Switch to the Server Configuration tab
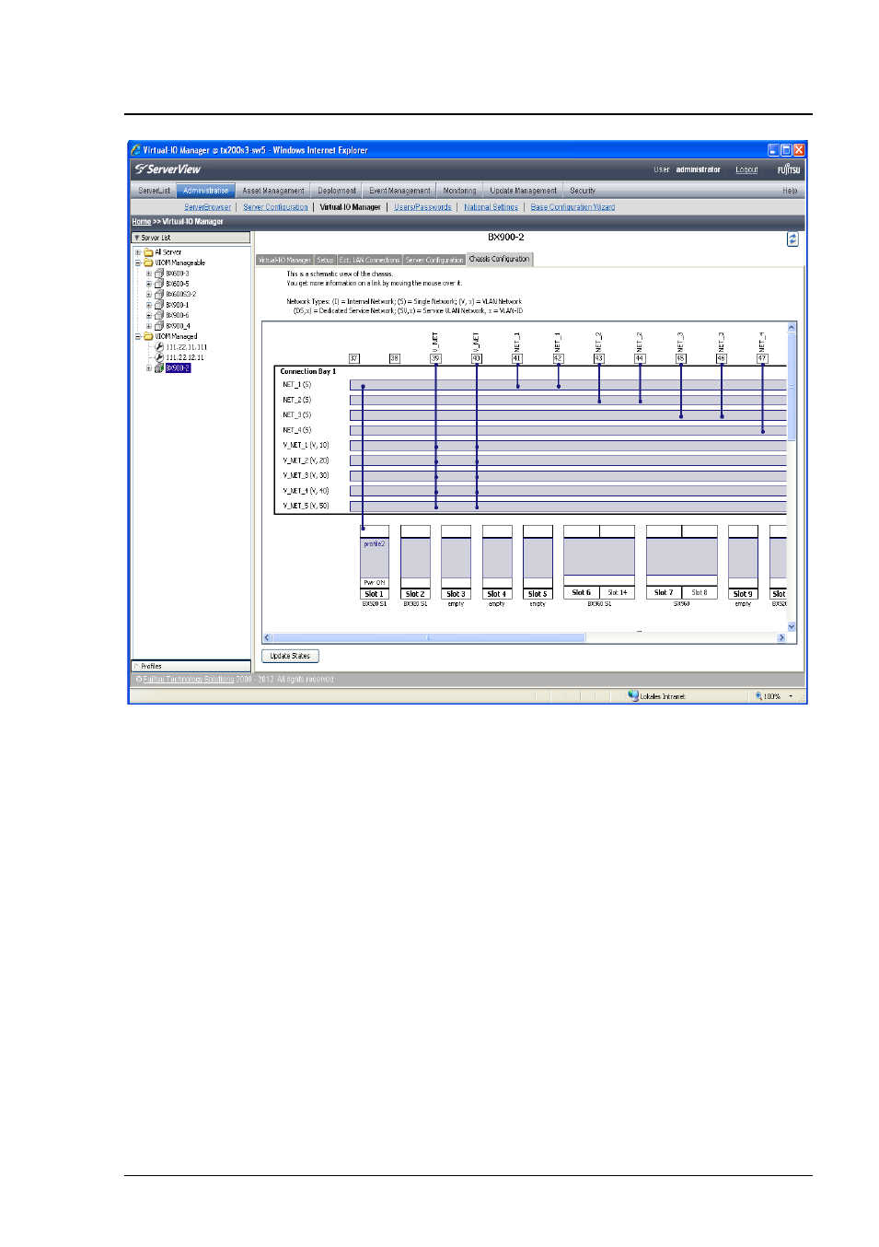Image resolution: width=879 pixels, height=1247 pixels. 434,260
